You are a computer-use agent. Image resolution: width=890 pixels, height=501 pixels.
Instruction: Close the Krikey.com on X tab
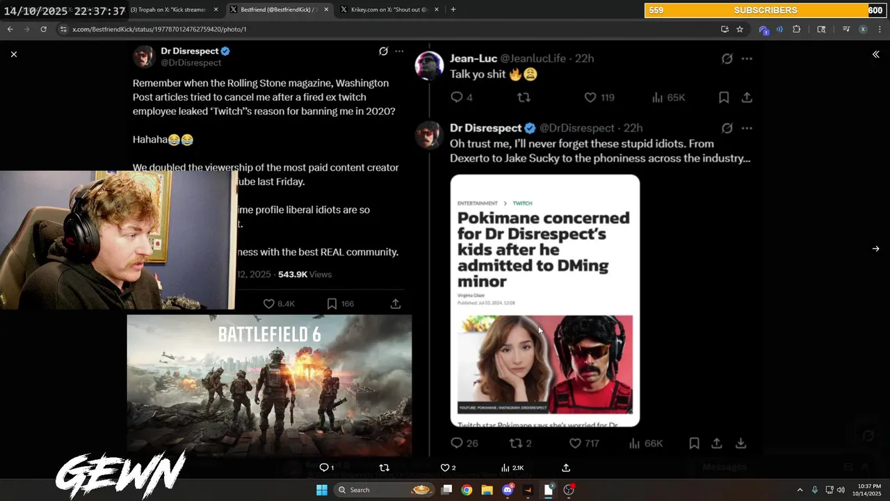[x=436, y=10]
